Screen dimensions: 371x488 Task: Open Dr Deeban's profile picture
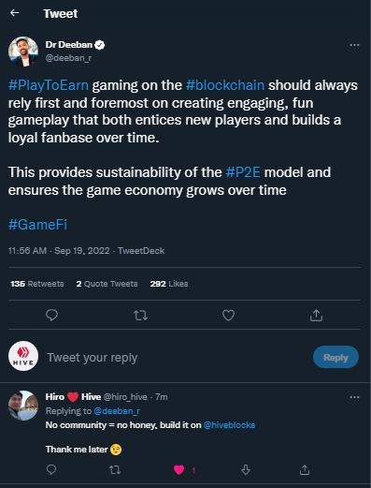pyautogui.click(x=23, y=52)
